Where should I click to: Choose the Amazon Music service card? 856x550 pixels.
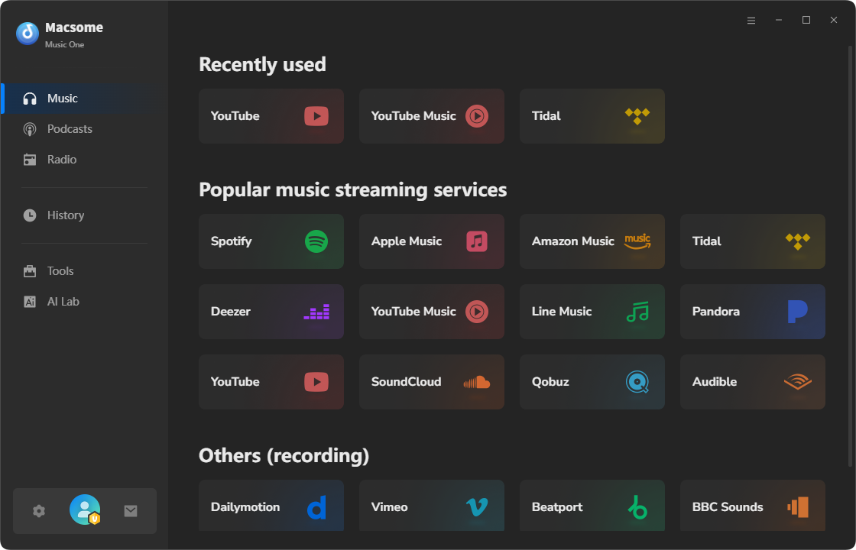pyautogui.click(x=592, y=241)
